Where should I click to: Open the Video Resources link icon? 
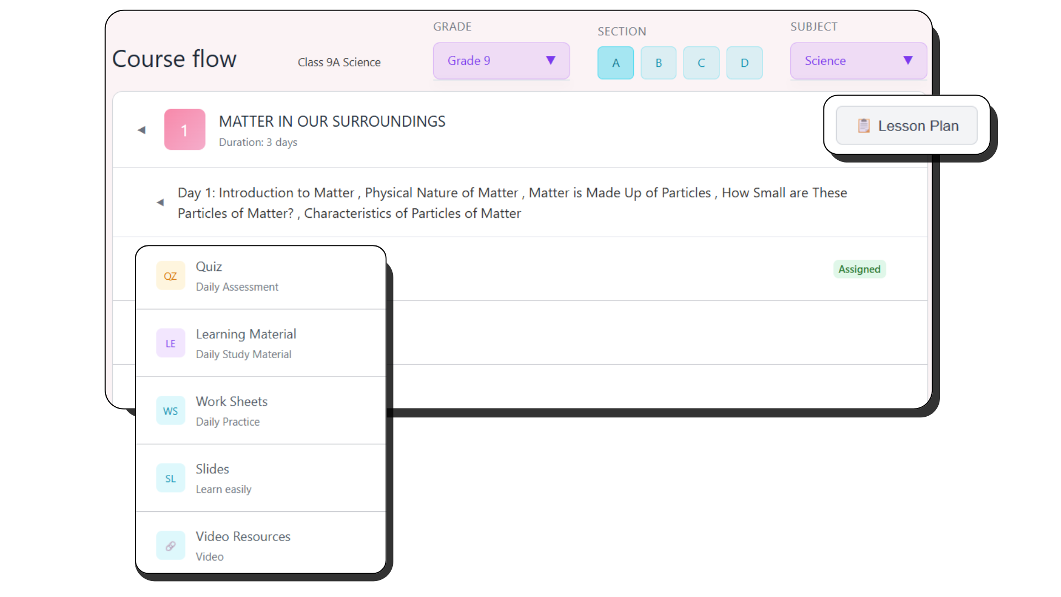pos(170,545)
